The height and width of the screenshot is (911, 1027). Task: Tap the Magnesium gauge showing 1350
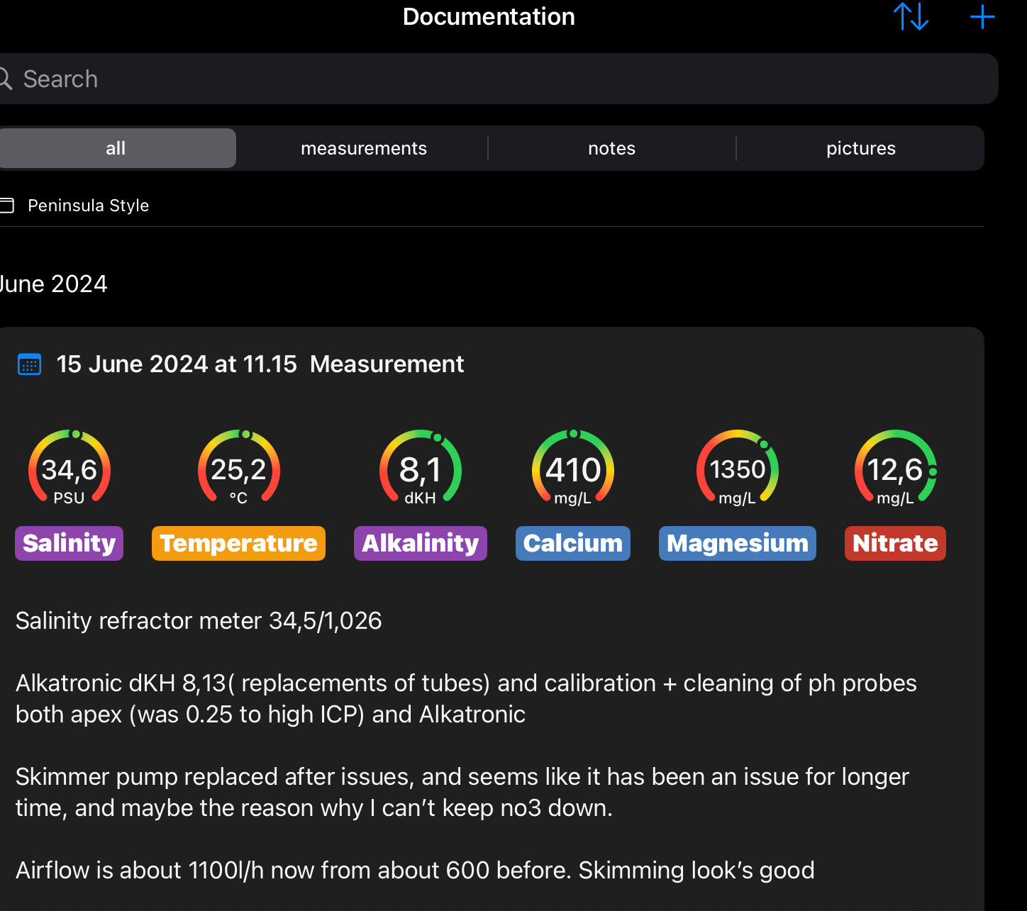coord(738,469)
